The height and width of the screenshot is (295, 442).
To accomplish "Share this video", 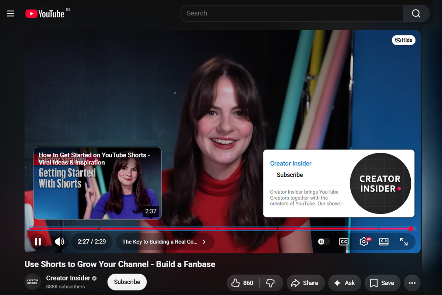I will [305, 283].
